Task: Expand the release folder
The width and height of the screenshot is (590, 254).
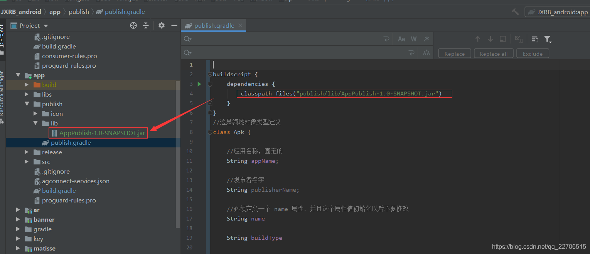Action: pos(26,152)
